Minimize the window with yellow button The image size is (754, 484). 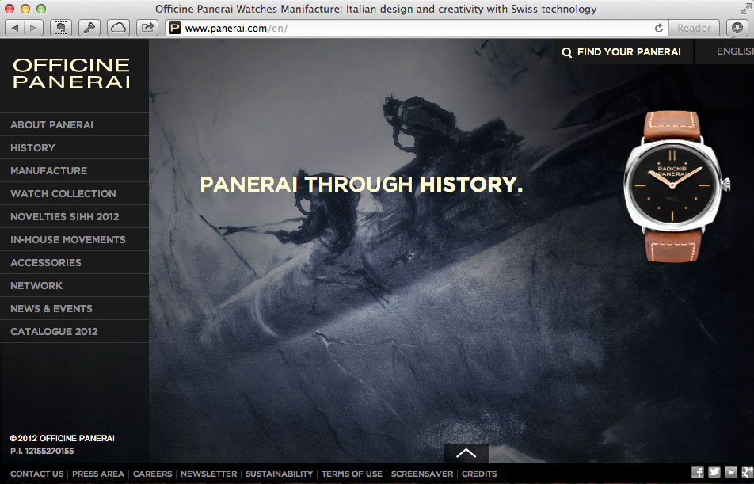click(25, 9)
